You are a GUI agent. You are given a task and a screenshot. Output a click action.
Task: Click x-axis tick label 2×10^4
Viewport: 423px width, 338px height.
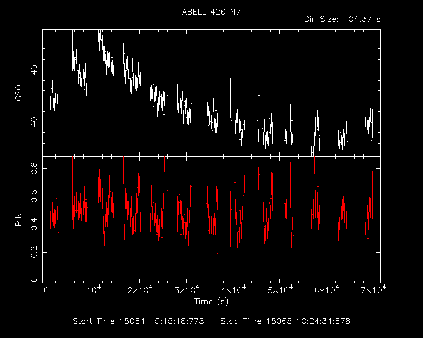coord(140,290)
